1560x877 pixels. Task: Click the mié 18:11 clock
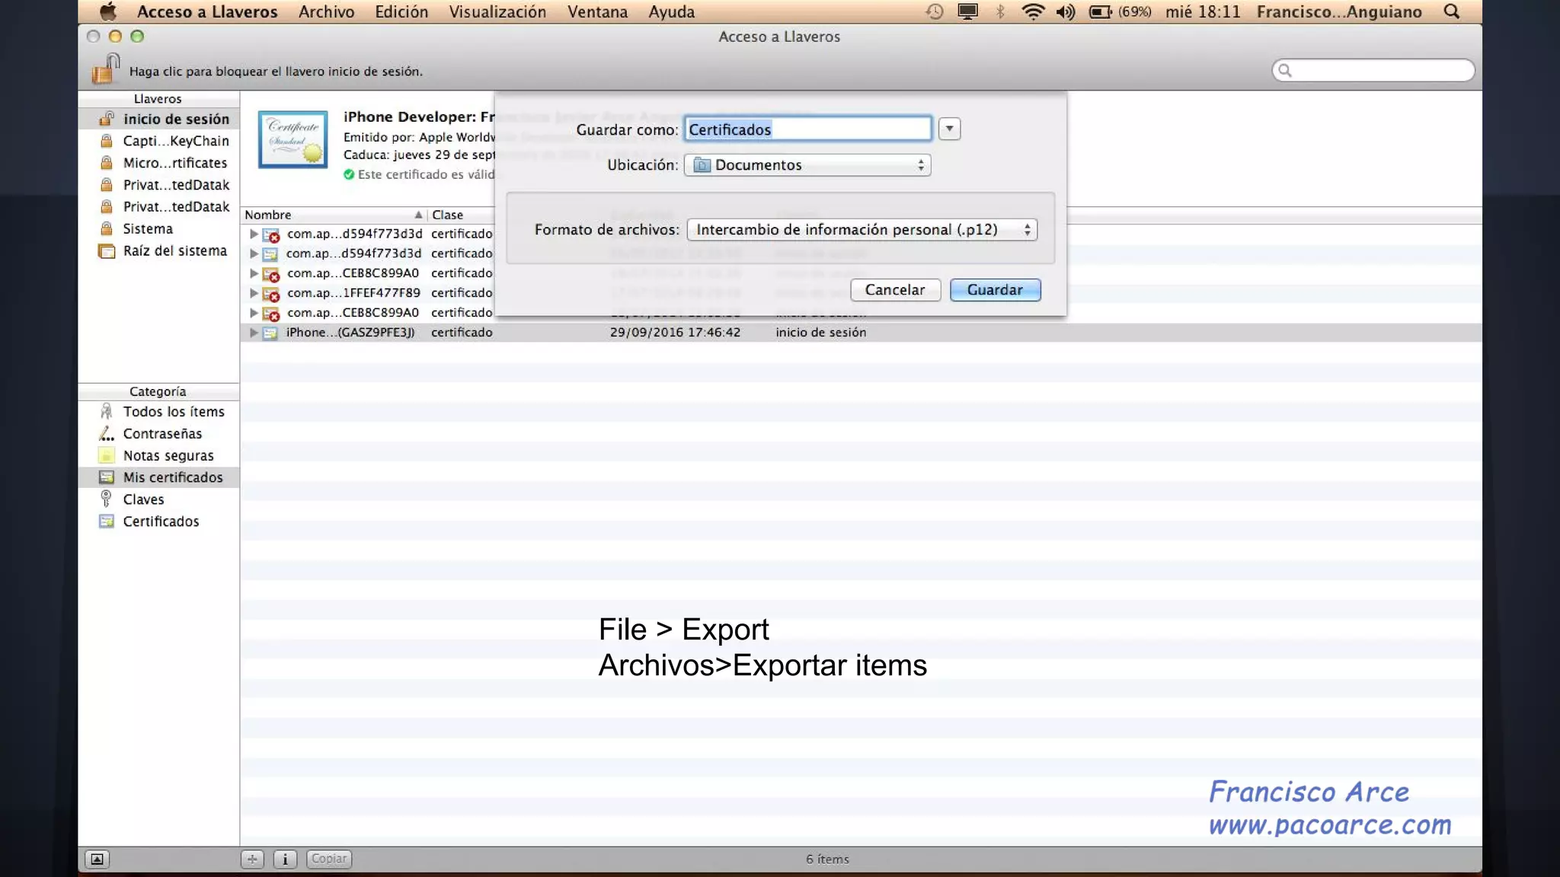(1203, 11)
